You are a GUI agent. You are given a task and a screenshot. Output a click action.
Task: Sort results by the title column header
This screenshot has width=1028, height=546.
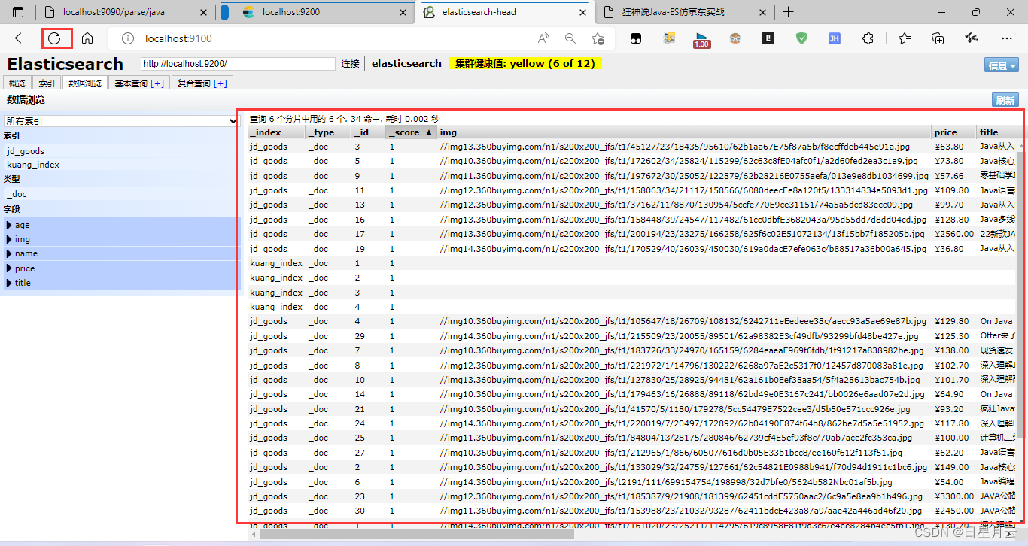click(x=997, y=132)
